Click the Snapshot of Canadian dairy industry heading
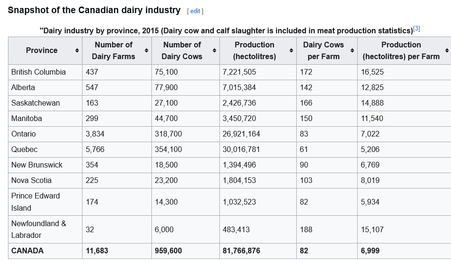 point(94,10)
